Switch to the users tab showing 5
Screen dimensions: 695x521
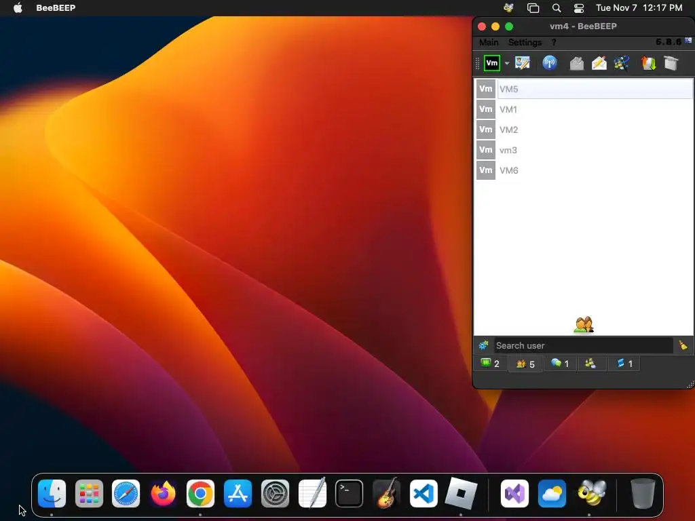coord(525,364)
